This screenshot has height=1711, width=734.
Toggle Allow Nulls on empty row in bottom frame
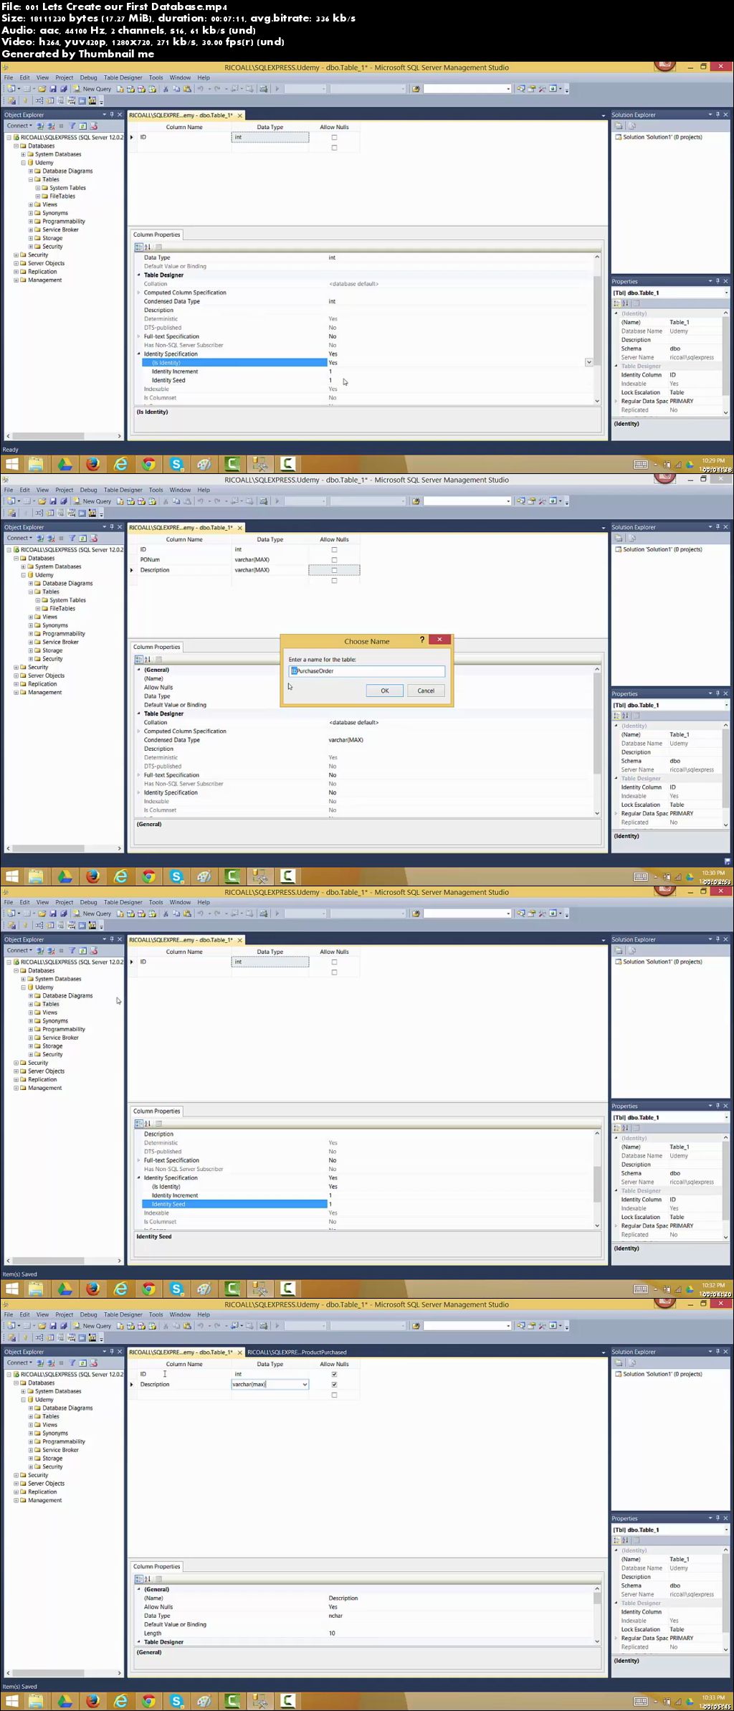click(334, 1395)
